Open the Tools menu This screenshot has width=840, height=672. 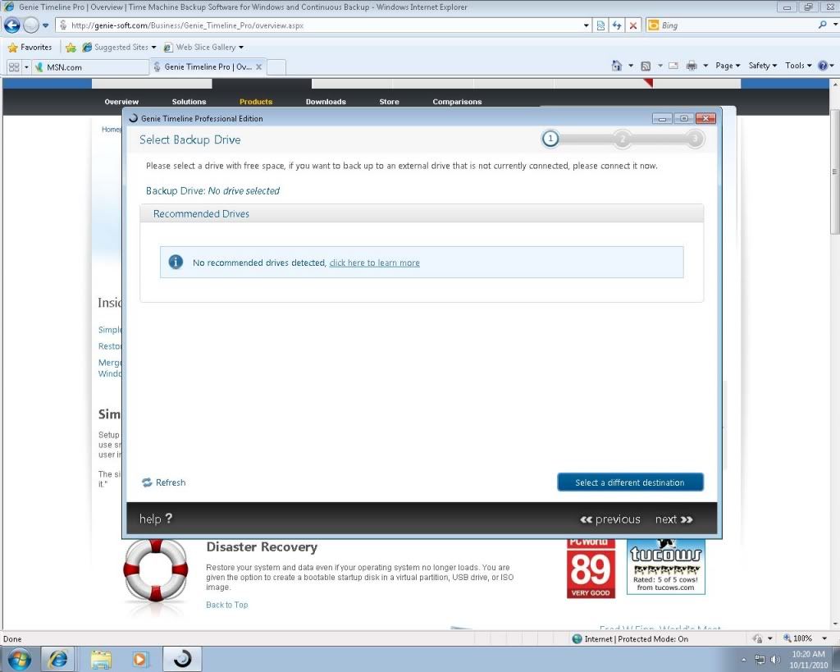pyautogui.click(x=798, y=66)
